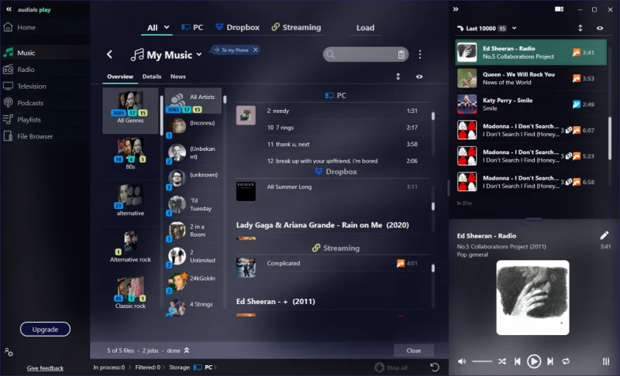Skip to next track

tap(550, 361)
